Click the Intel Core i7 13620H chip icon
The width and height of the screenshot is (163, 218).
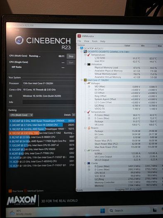85,80
